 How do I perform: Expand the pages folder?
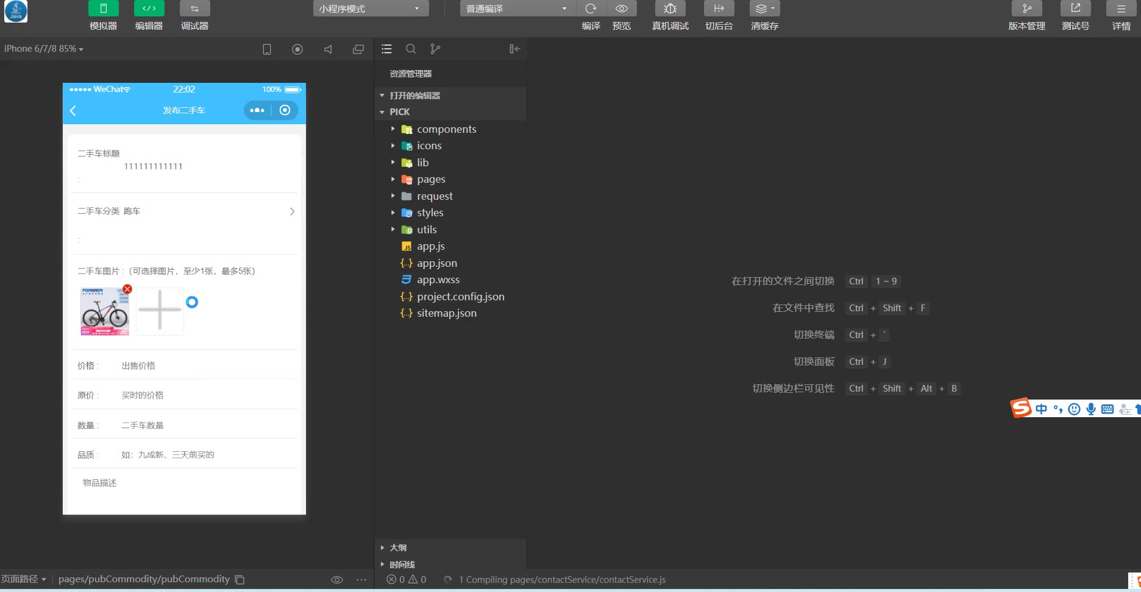450,179
